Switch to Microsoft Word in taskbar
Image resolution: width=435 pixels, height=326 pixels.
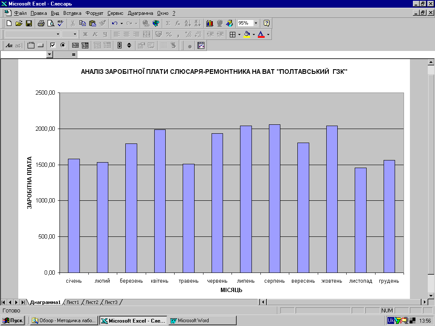(x=202, y=320)
